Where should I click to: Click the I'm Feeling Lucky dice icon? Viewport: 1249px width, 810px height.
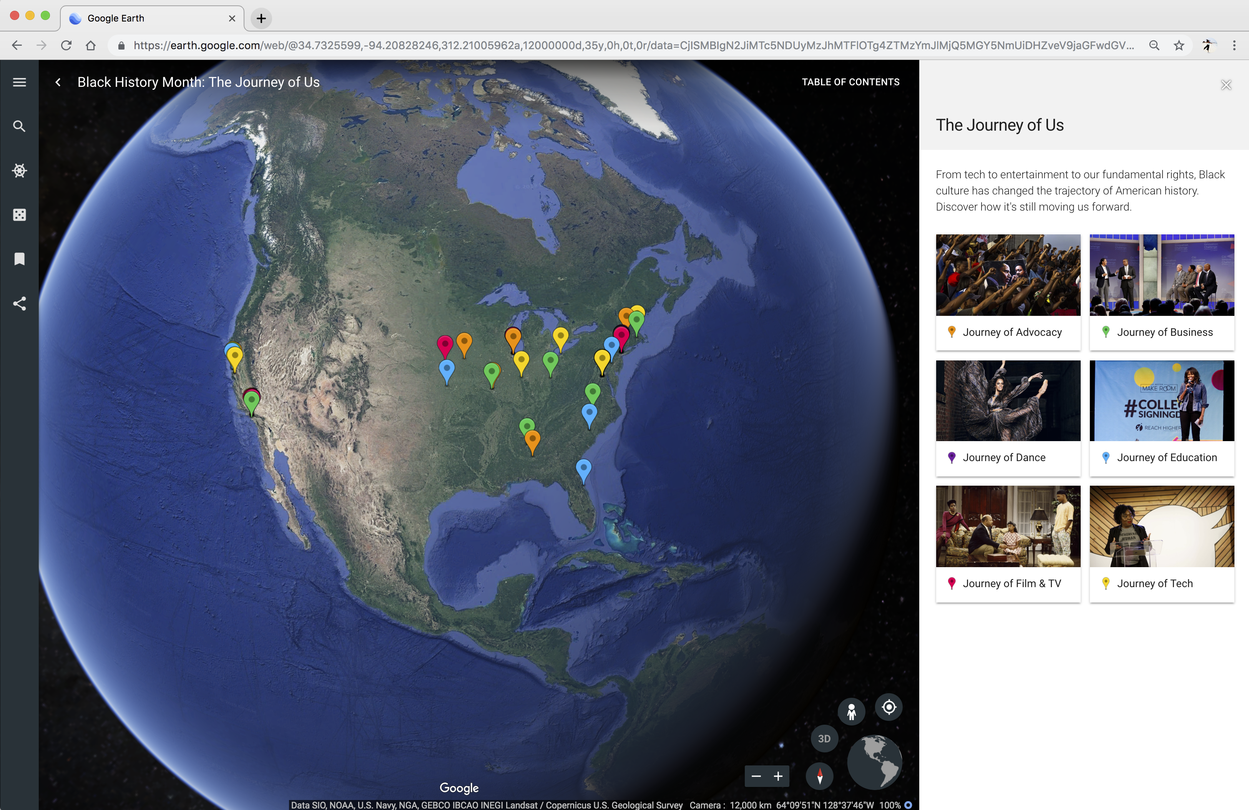(20, 215)
